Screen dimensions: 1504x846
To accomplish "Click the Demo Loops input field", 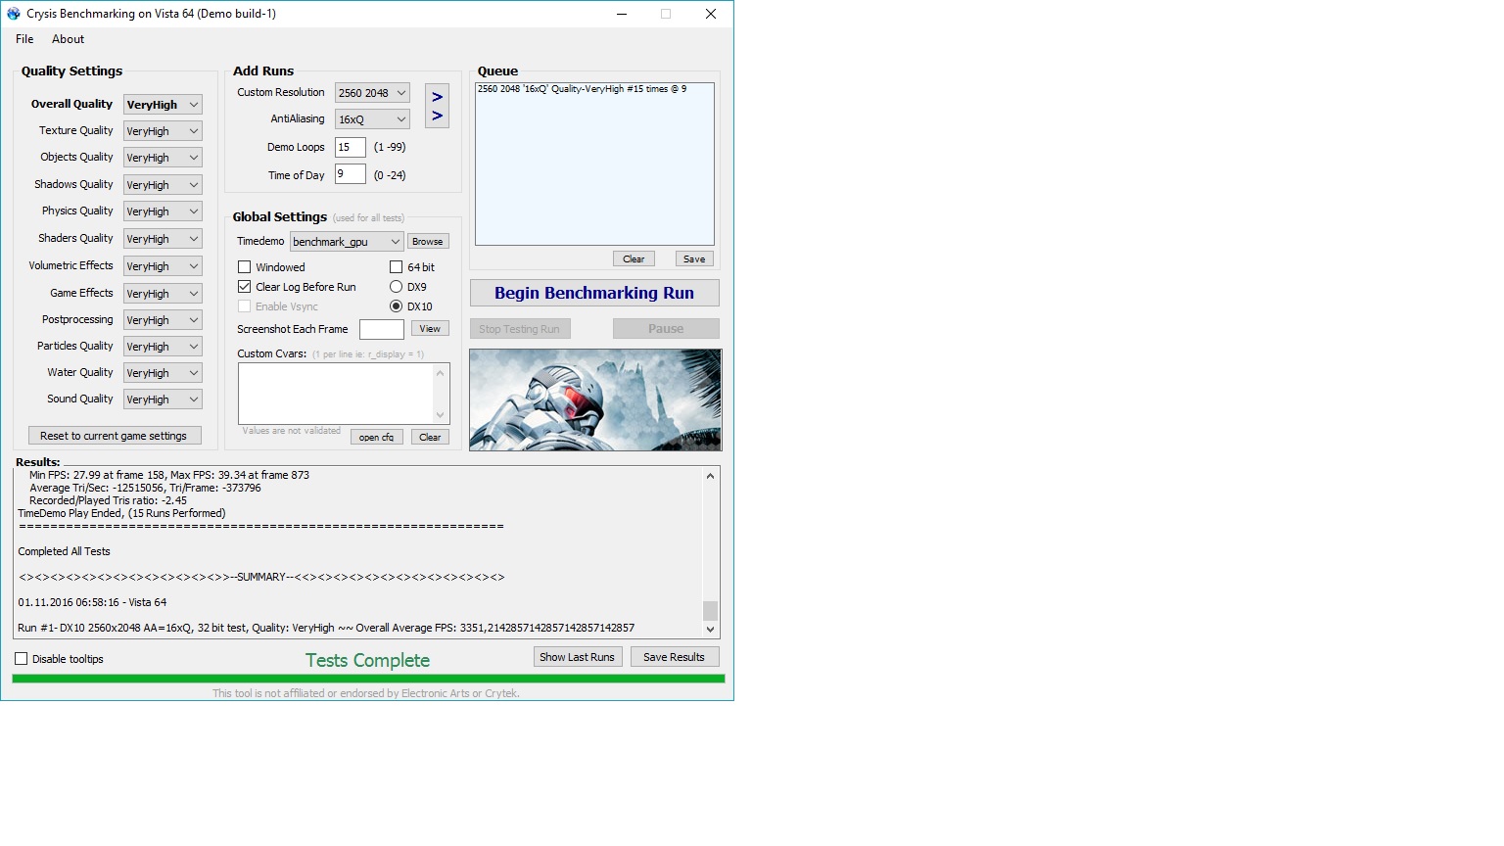I will (351, 147).
